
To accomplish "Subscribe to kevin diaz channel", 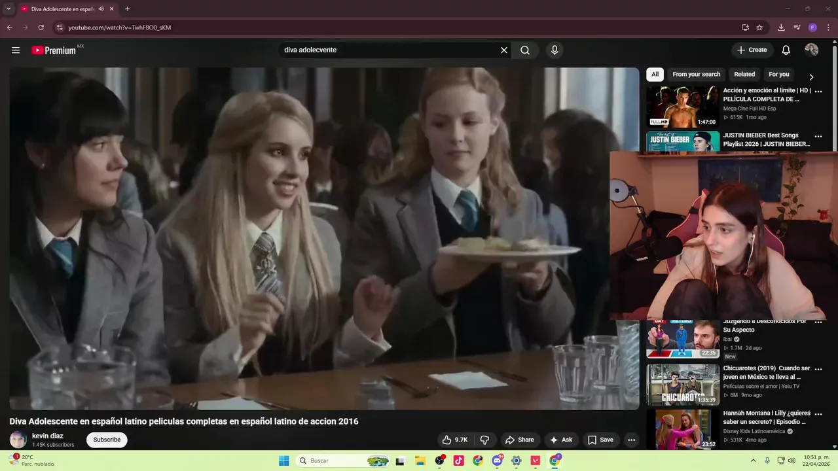I will [x=107, y=440].
